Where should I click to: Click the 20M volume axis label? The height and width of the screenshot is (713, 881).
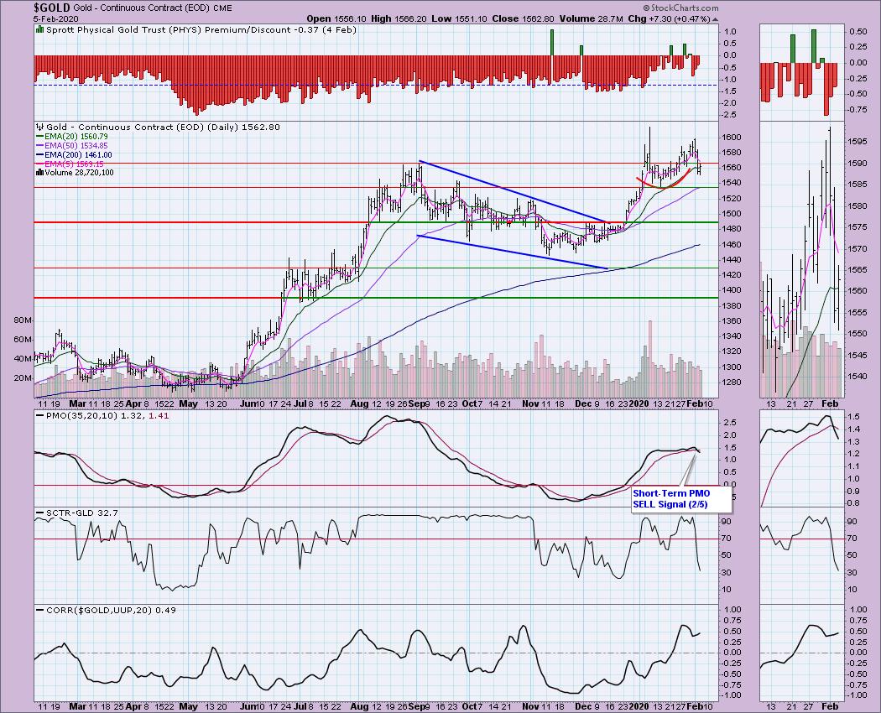click(x=23, y=377)
